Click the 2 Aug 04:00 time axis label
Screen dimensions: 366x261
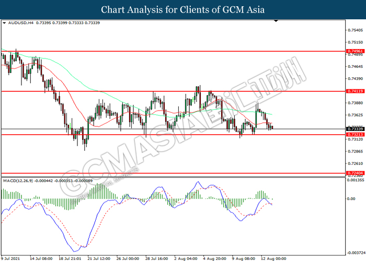187,258
